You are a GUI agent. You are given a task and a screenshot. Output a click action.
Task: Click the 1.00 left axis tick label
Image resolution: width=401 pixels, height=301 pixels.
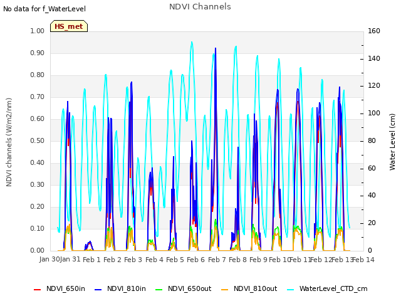pos(38,31)
